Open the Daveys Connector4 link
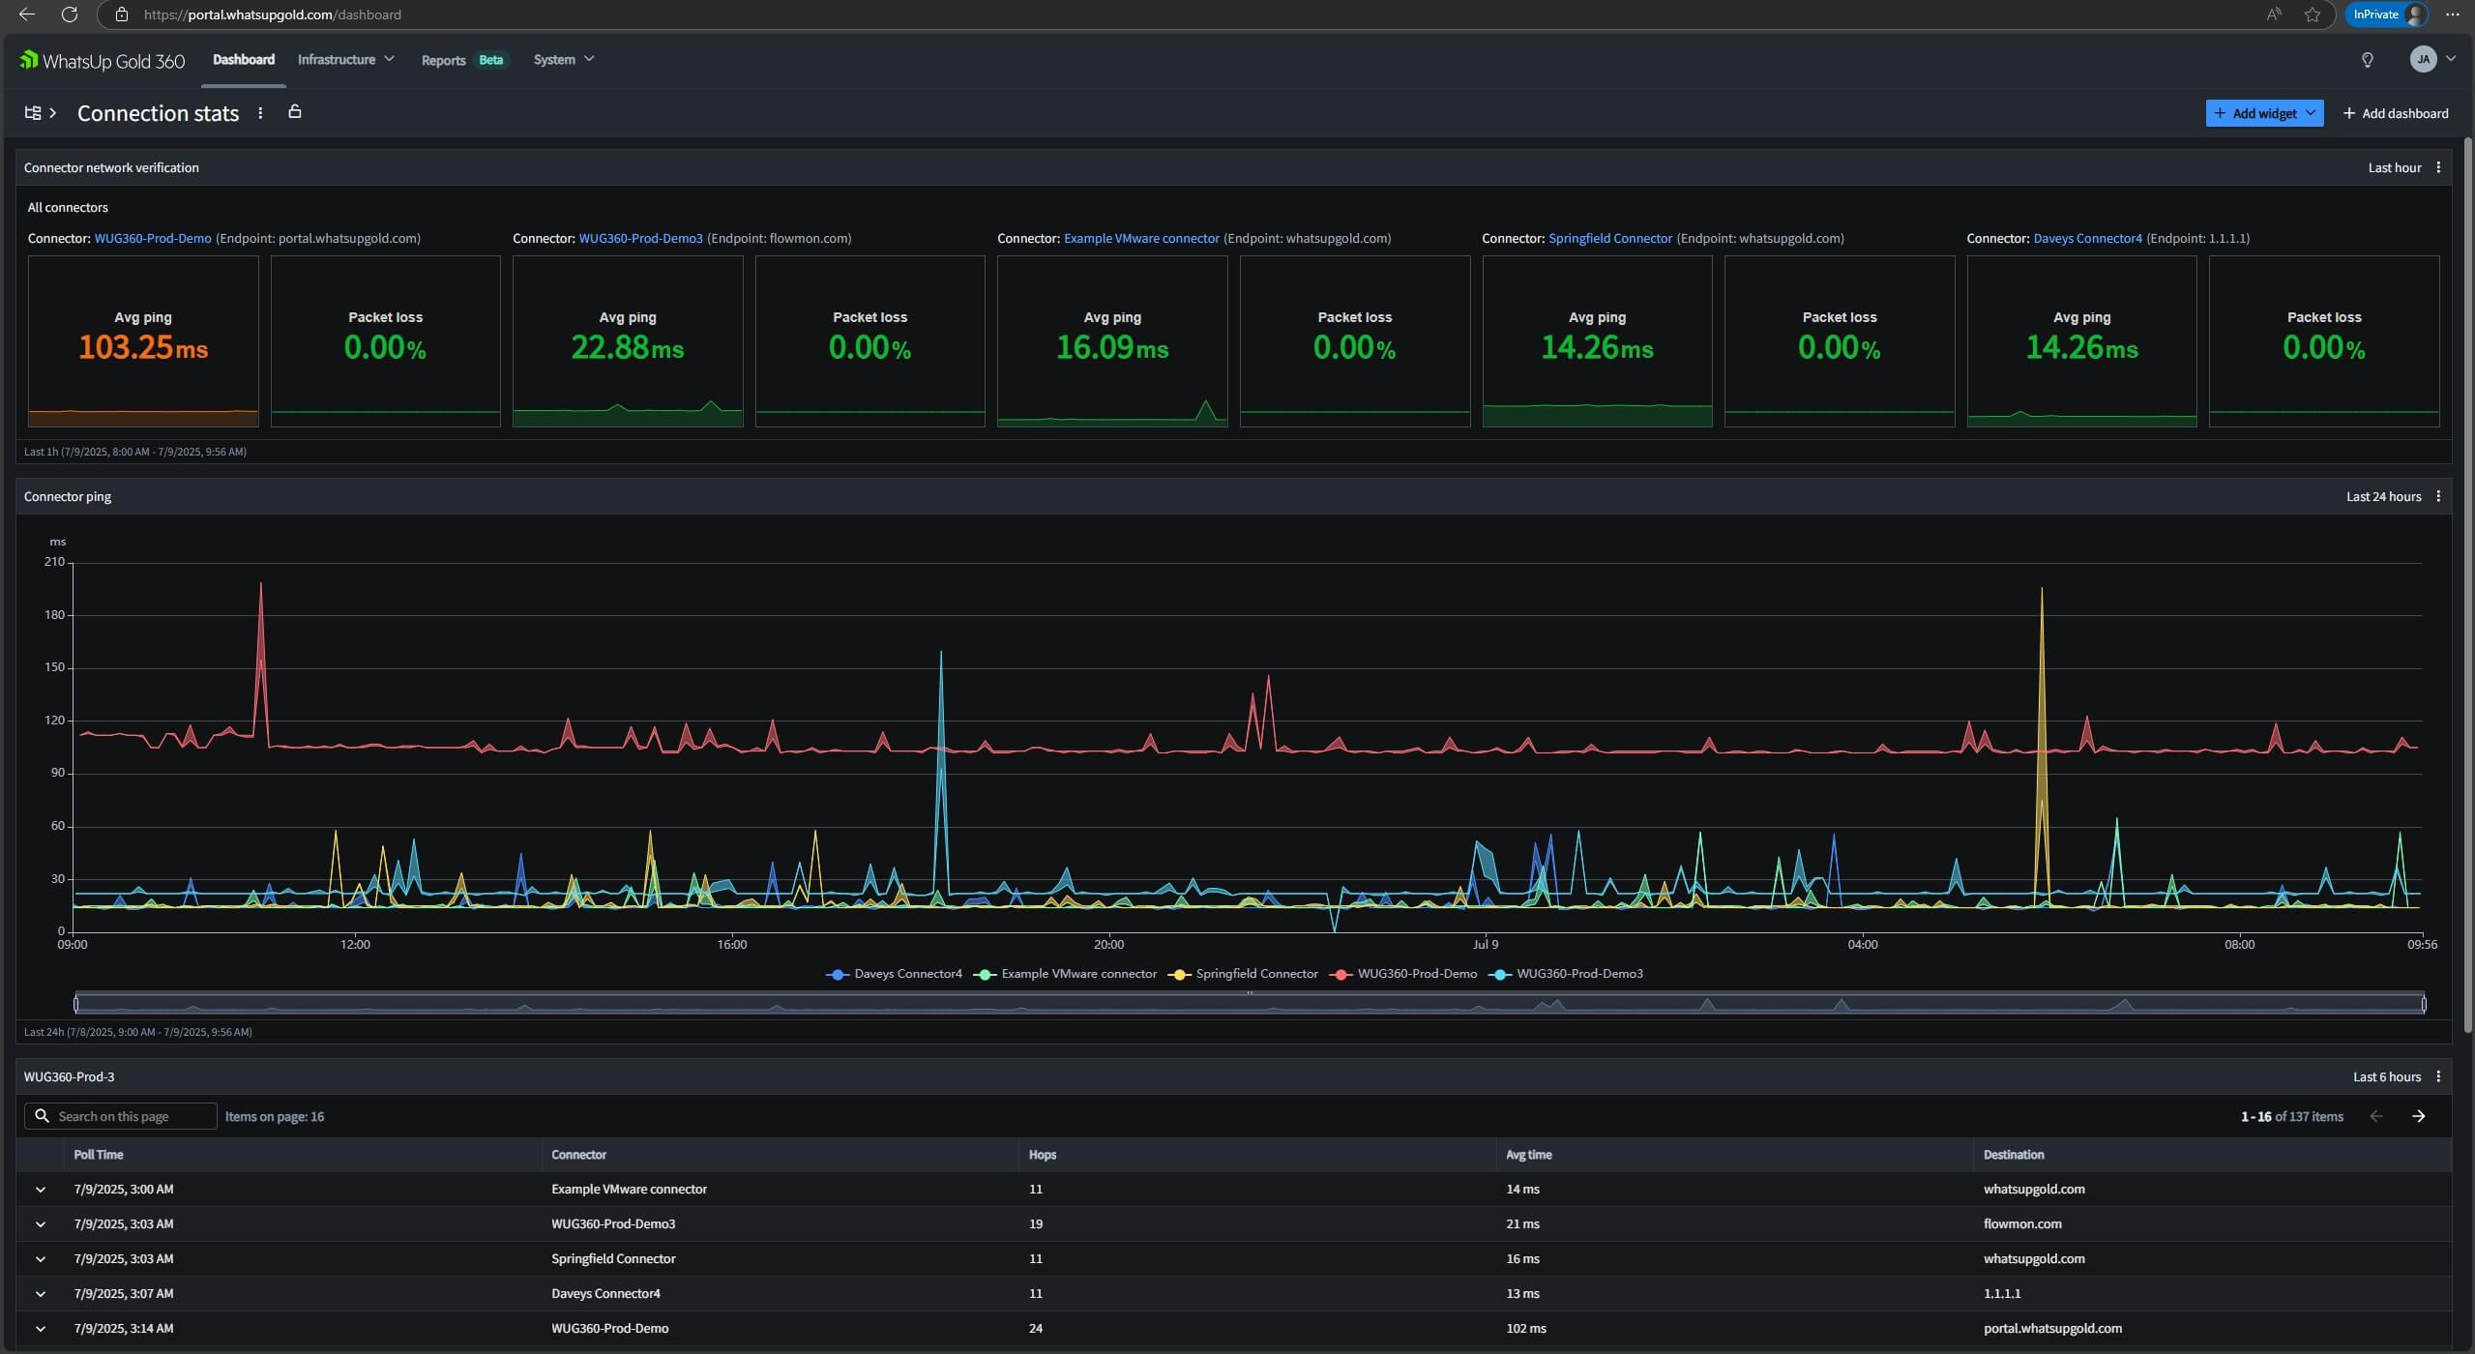 pos(2087,238)
